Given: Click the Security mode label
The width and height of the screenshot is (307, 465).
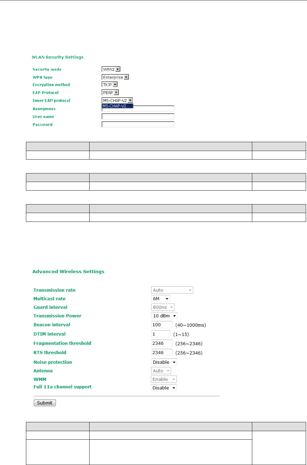Looking at the screenshot, I should pos(47,69).
